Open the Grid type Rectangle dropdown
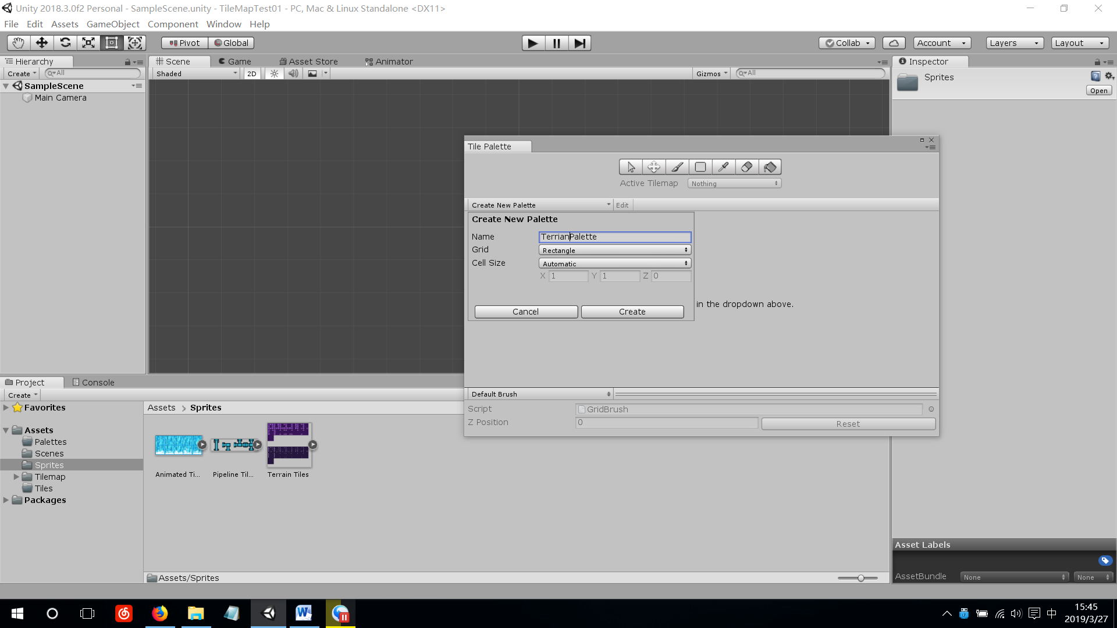1117x628 pixels. (614, 250)
